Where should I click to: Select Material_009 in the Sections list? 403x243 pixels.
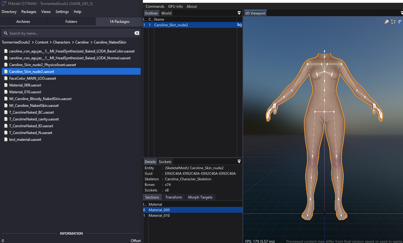click(x=193, y=210)
